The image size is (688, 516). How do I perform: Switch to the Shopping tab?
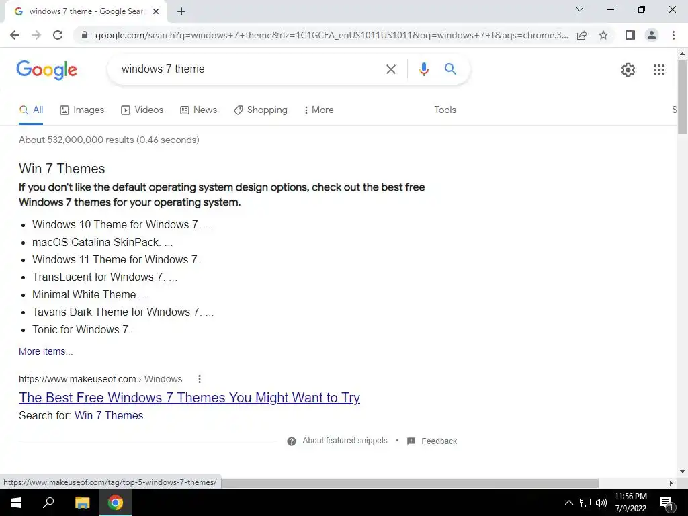tap(261, 110)
